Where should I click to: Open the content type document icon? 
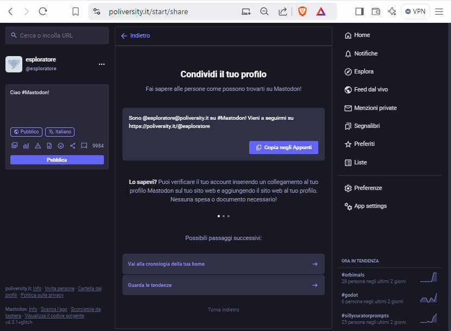[49, 146]
